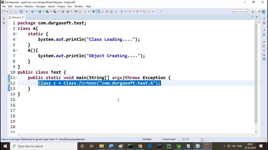This screenshot has height=150, width=268.
Task: Click the Search flashlight toolbar icon
Action: pos(85,12)
